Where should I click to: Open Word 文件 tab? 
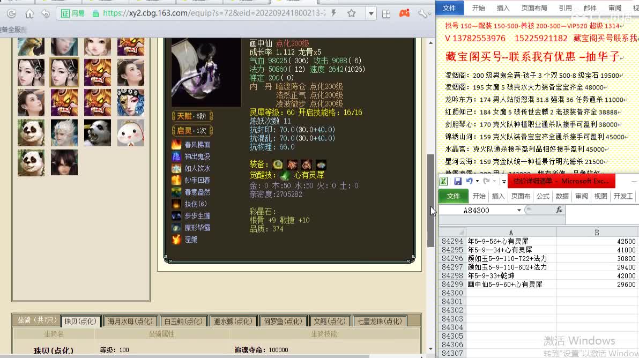pos(450,8)
